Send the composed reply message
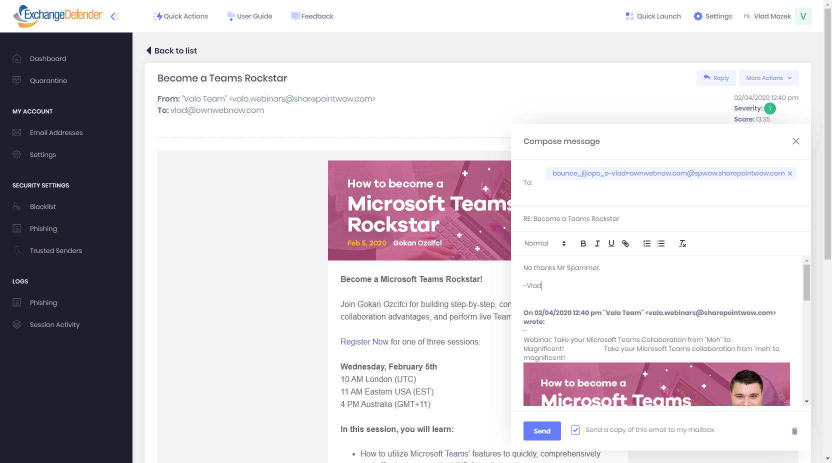The height and width of the screenshot is (463, 832). pyautogui.click(x=541, y=431)
